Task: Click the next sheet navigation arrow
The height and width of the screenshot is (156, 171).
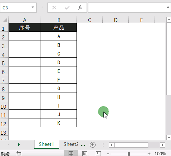Action: point(19,144)
